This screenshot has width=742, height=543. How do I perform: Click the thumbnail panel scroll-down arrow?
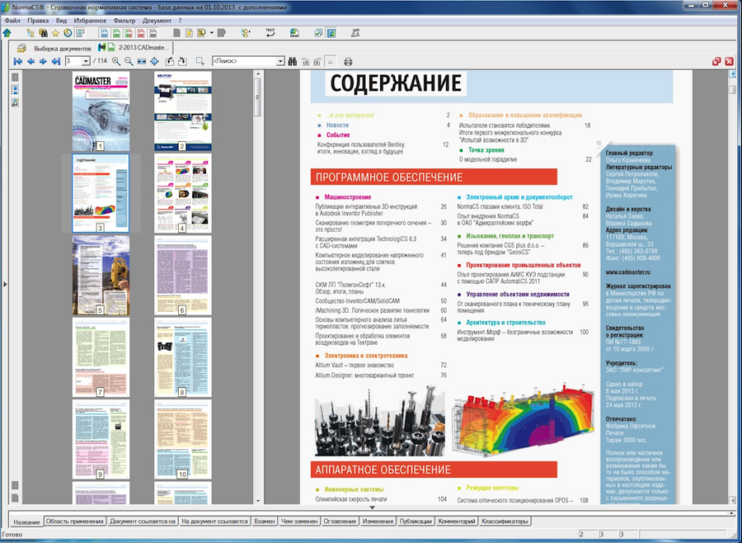pos(258,501)
